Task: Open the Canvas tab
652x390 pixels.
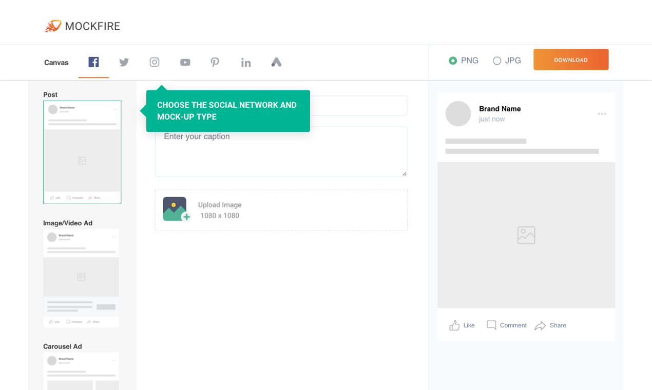Action: coord(56,63)
